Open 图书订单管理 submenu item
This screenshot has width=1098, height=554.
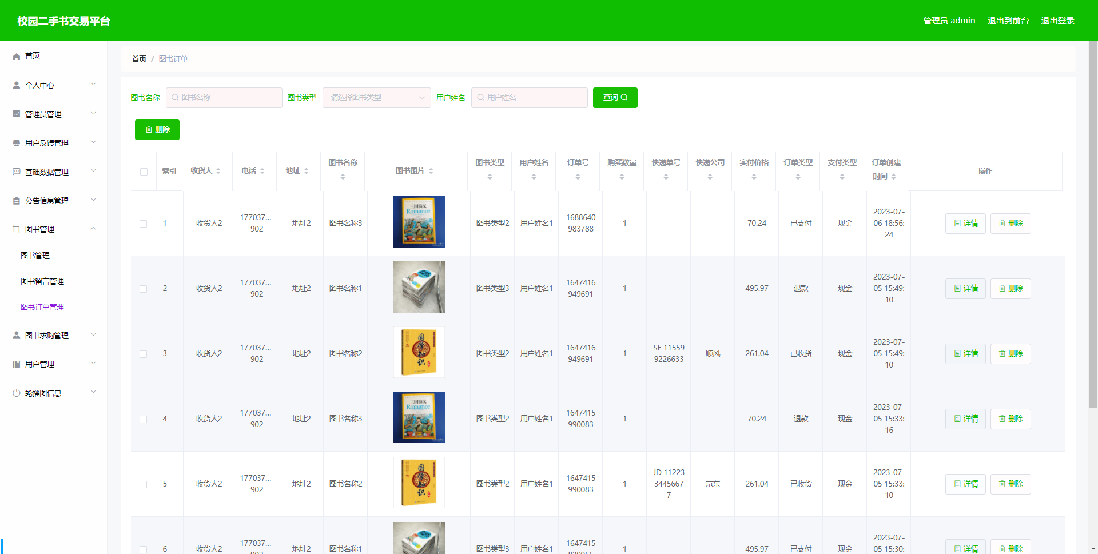pos(42,307)
